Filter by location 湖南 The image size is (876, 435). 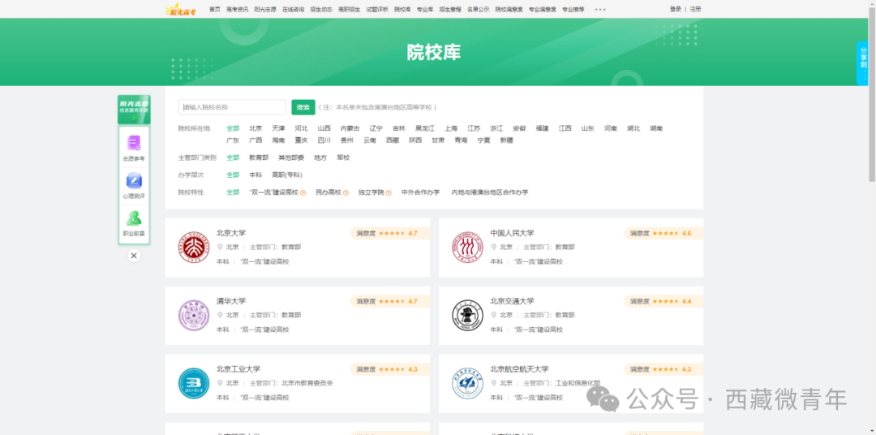tap(656, 128)
